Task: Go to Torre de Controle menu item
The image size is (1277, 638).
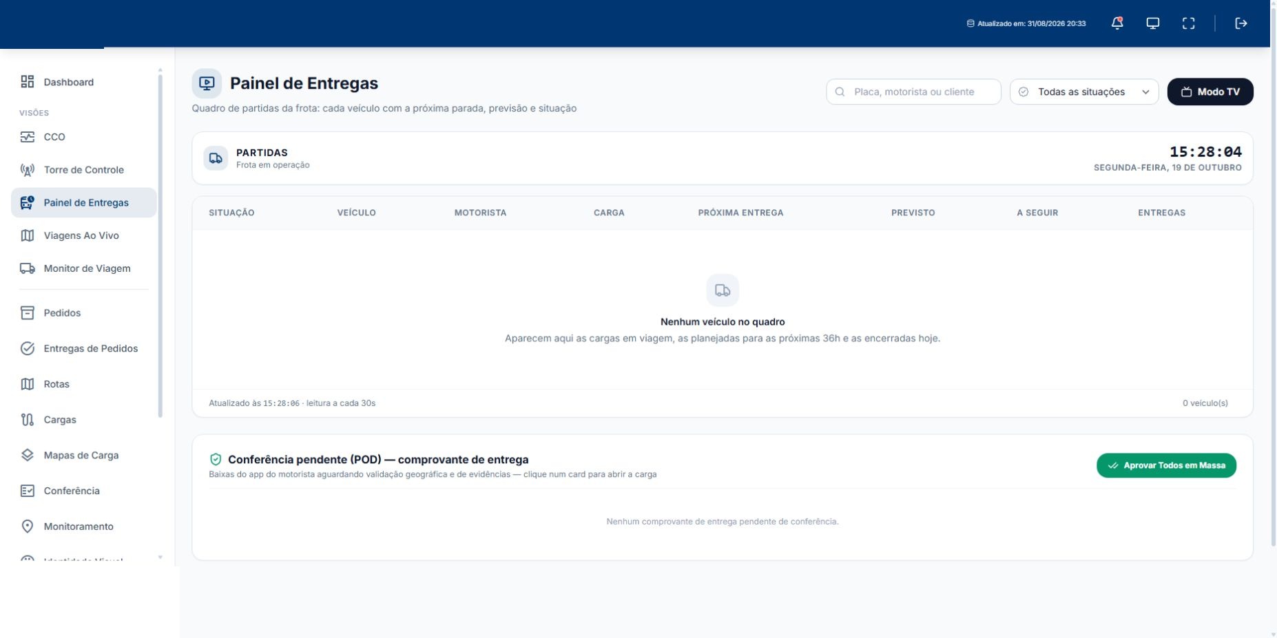Action: [84, 170]
